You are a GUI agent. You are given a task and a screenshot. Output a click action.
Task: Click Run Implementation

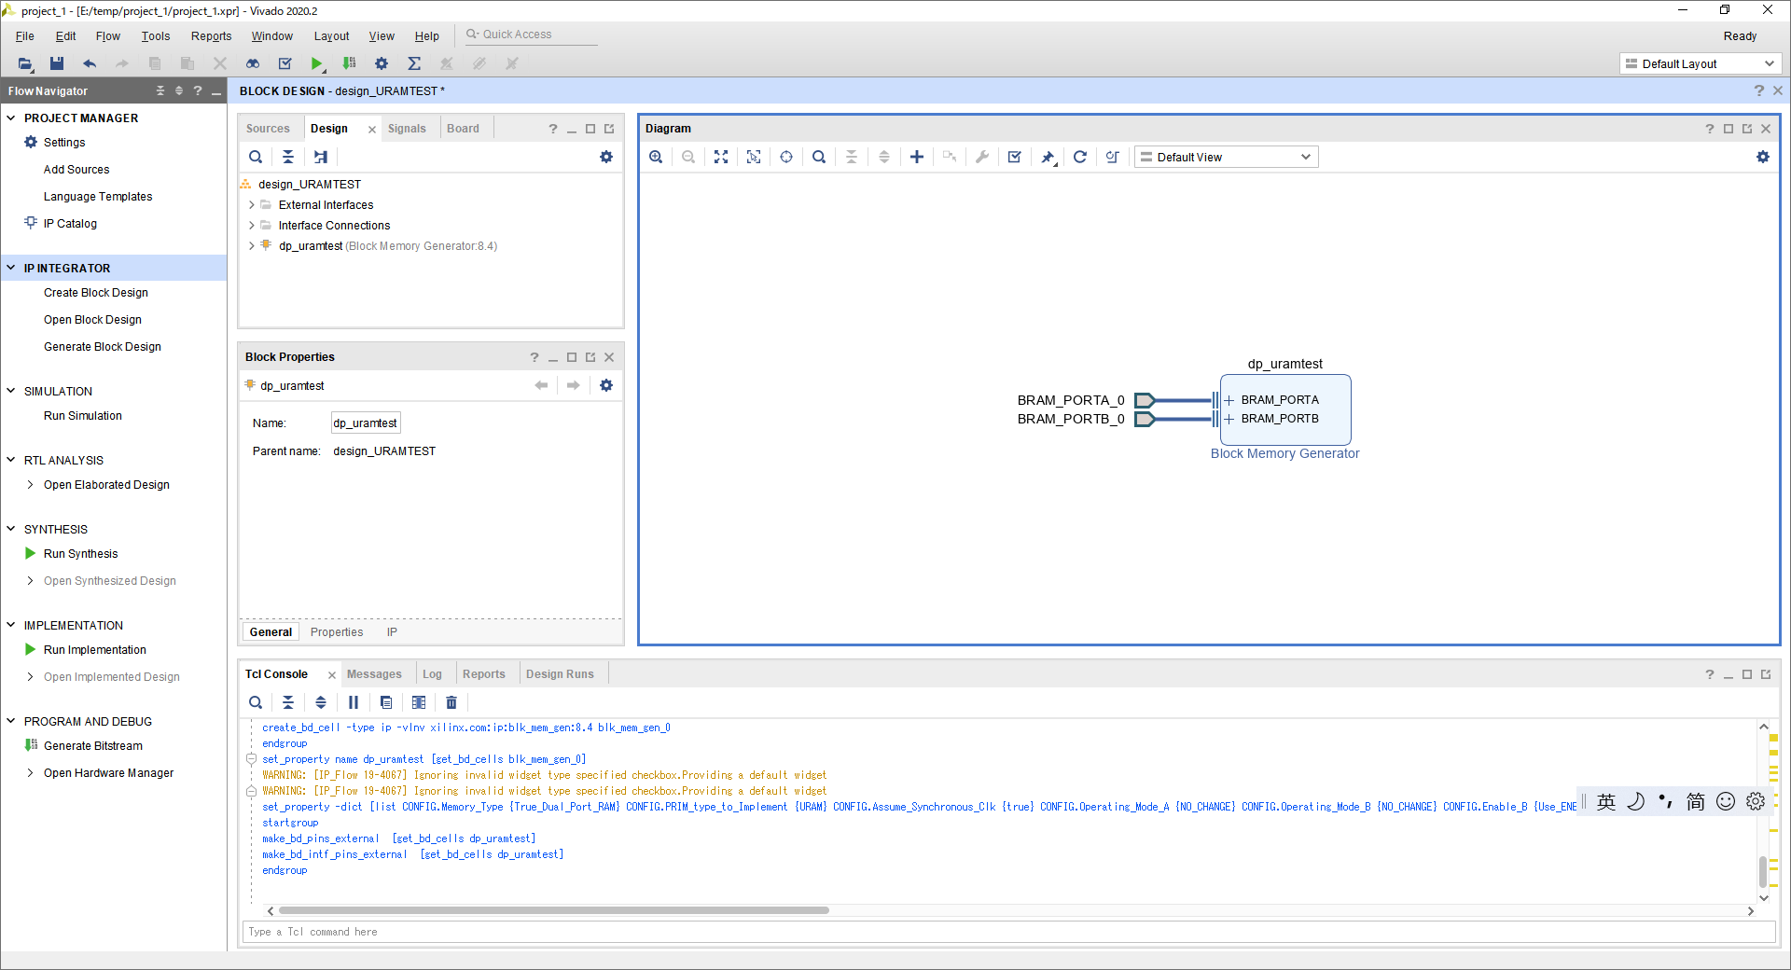pyautogui.click(x=95, y=650)
